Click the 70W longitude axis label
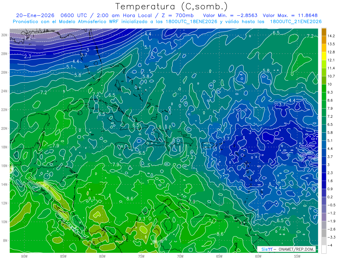This screenshot has width=337, height=260. [180, 257]
